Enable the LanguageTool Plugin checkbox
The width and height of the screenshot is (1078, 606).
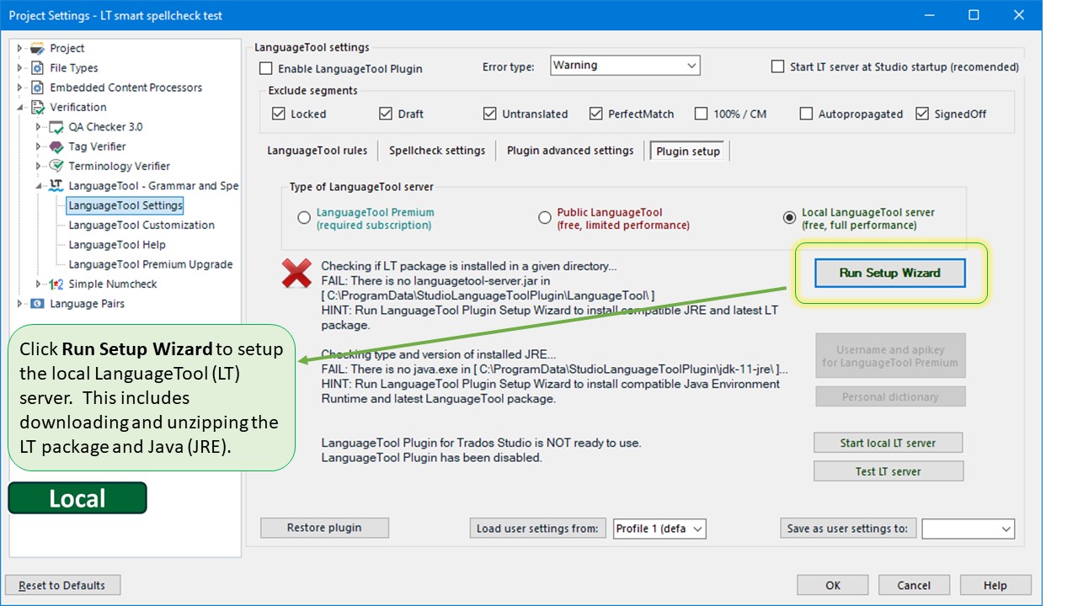(266, 69)
